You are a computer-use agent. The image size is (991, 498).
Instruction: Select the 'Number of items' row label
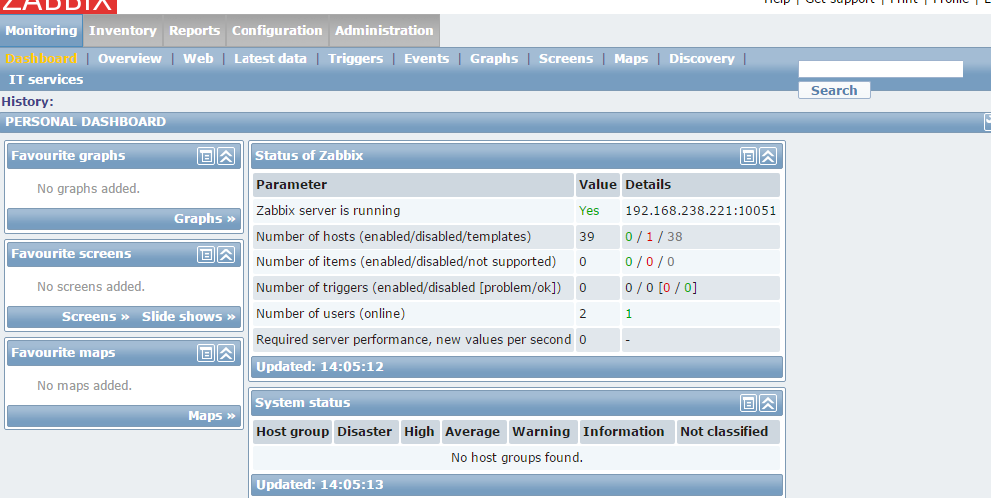[x=406, y=261]
